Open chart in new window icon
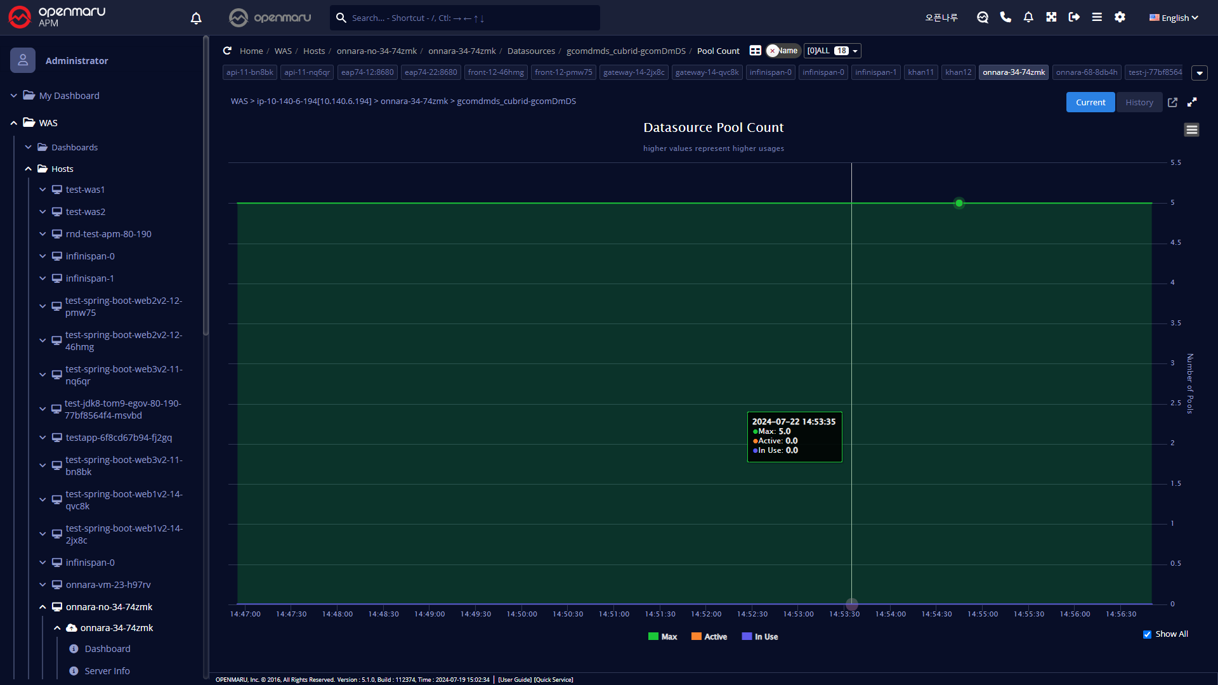The height and width of the screenshot is (685, 1218). [x=1172, y=102]
